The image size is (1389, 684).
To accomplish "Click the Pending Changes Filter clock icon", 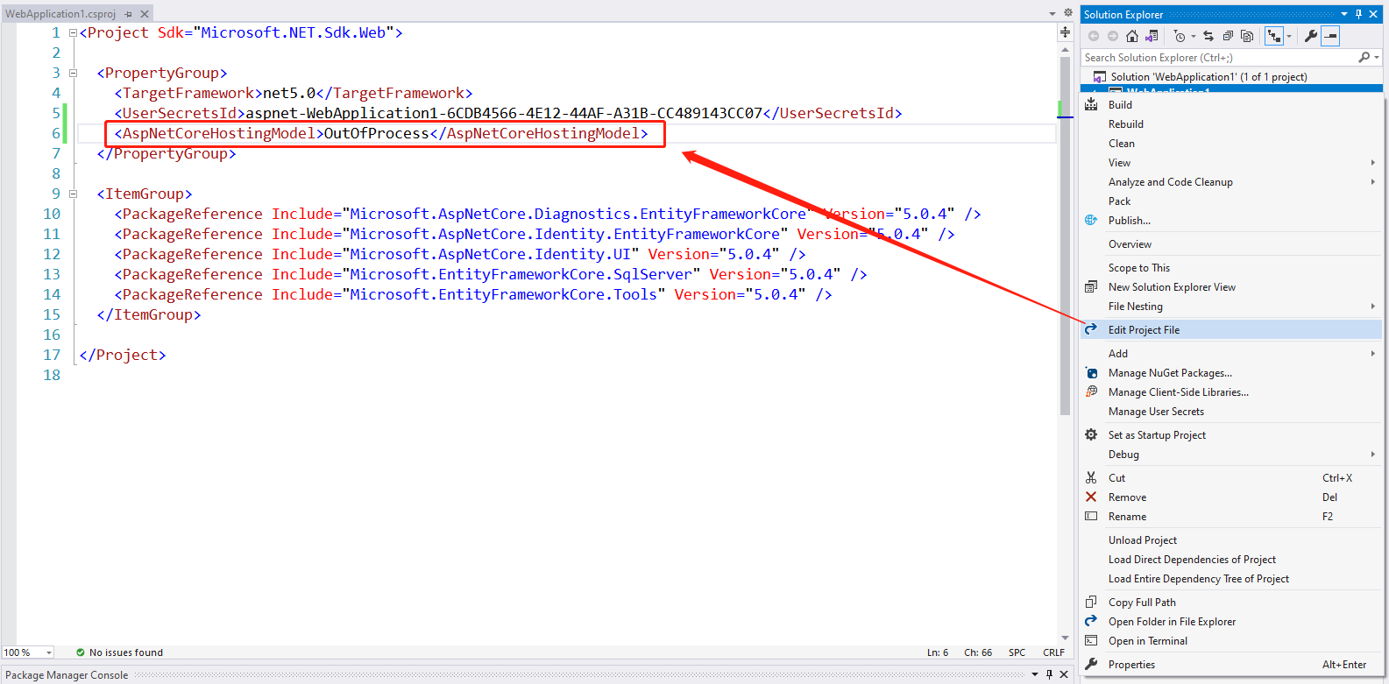I will 1180,36.
